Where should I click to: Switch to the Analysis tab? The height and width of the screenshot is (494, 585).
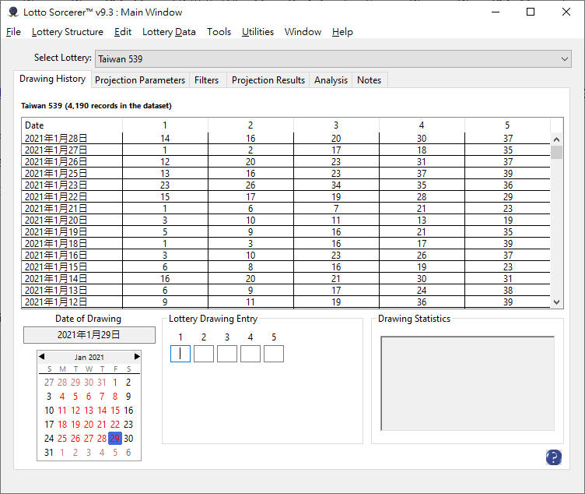tap(331, 80)
